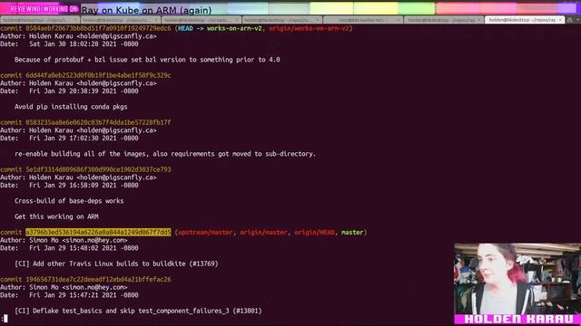Click the HEAD ref label

185,28
